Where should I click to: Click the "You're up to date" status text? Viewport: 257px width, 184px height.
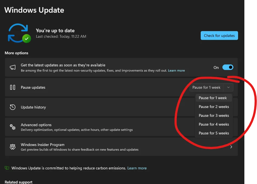coord(55,31)
